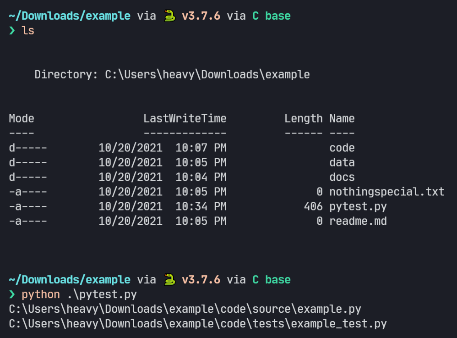The image size is (457, 338).
Task: Click the Mode column header
Action: coord(22,118)
